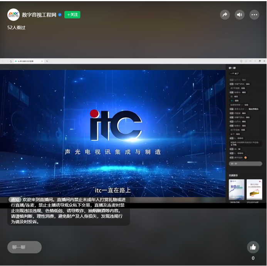Image resolution: width=267 pixels, height=266 pixels.
Task: Click the search icon next to the browser tab
Action: pyautogui.click(x=47, y=61)
